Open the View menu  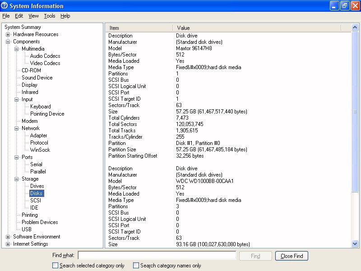33,16
